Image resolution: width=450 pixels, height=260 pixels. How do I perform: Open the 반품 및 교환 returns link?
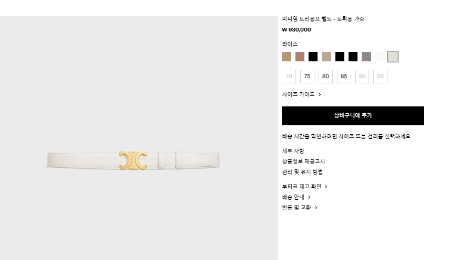[x=300, y=208]
